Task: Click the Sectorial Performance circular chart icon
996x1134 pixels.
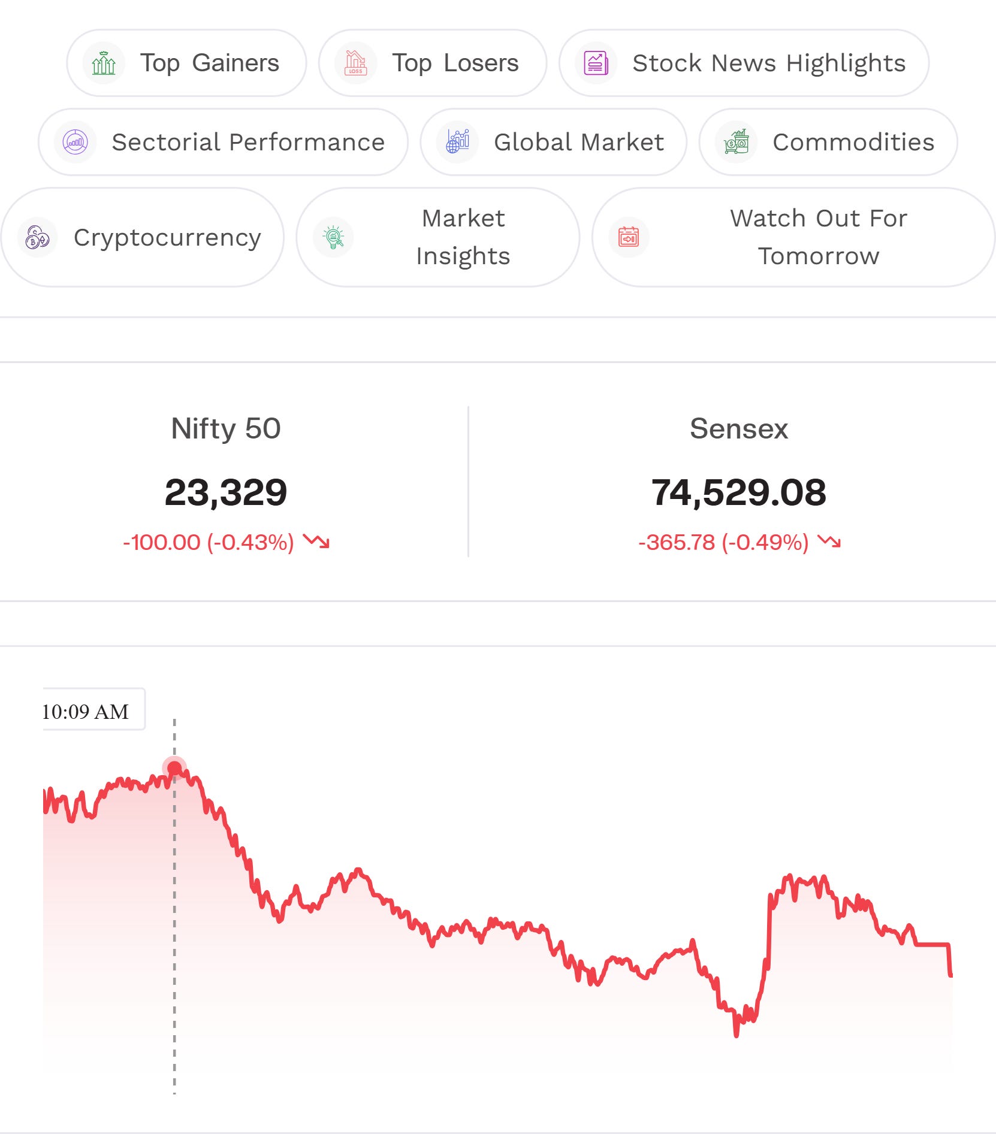Action: pyautogui.click(x=76, y=142)
